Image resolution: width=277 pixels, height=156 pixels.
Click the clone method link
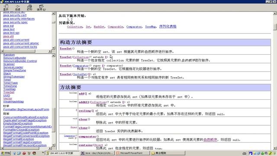coord(83,128)
